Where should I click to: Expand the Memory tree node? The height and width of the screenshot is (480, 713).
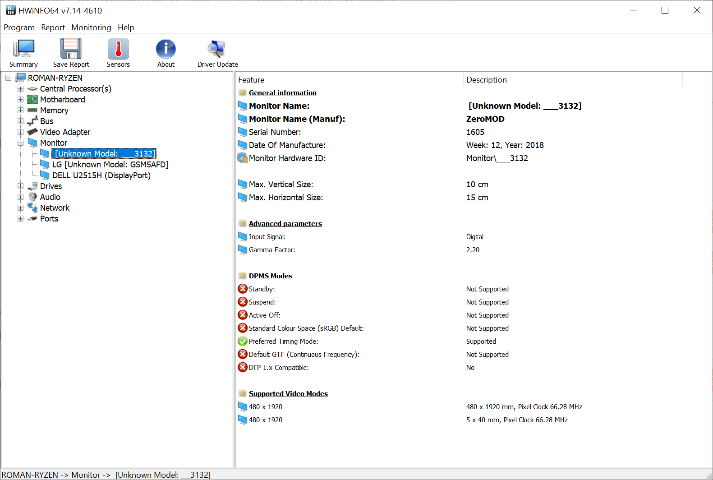click(20, 111)
